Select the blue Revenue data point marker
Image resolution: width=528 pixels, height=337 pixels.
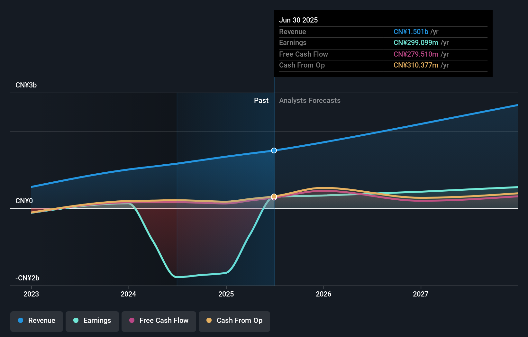tap(274, 150)
